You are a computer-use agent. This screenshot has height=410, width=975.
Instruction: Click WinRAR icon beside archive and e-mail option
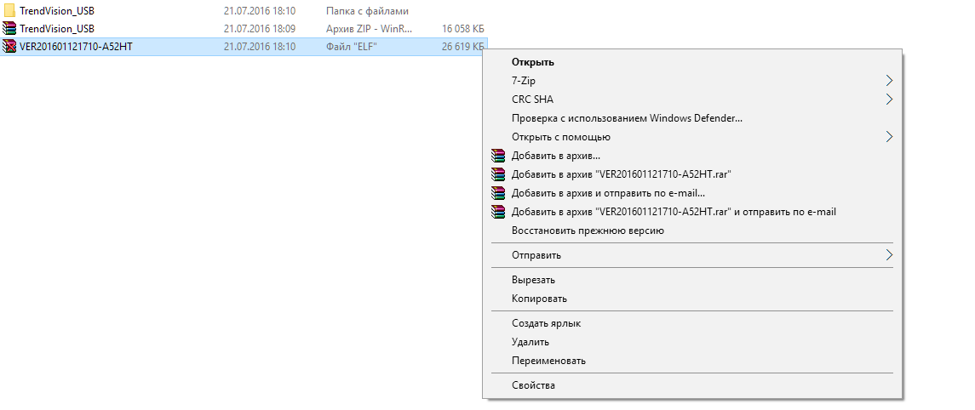click(498, 193)
